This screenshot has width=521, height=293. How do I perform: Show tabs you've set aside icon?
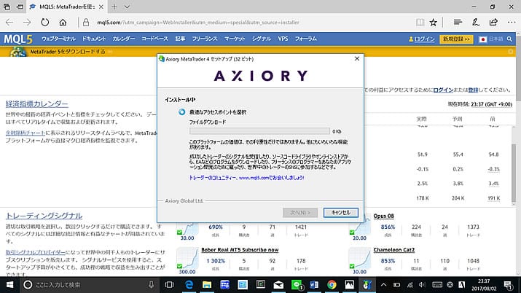[x=7, y=7]
